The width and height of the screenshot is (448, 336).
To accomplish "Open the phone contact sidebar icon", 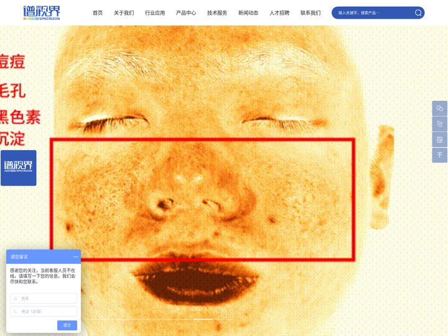I will pos(439,124).
